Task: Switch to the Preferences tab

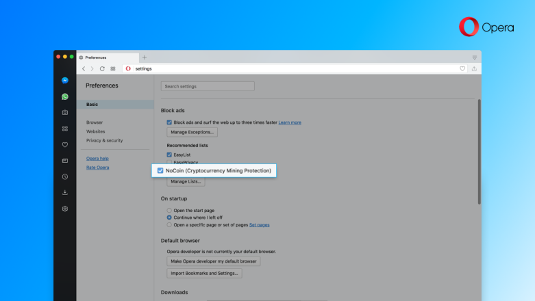Action: pyautogui.click(x=108, y=57)
